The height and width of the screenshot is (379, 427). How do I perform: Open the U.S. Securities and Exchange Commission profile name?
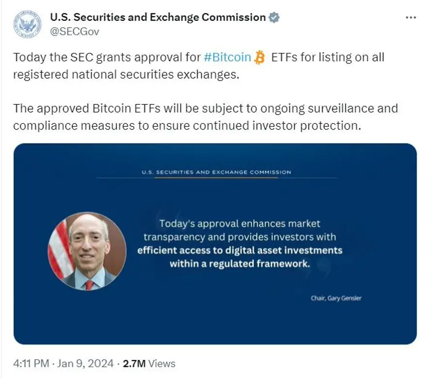[158, 17]
